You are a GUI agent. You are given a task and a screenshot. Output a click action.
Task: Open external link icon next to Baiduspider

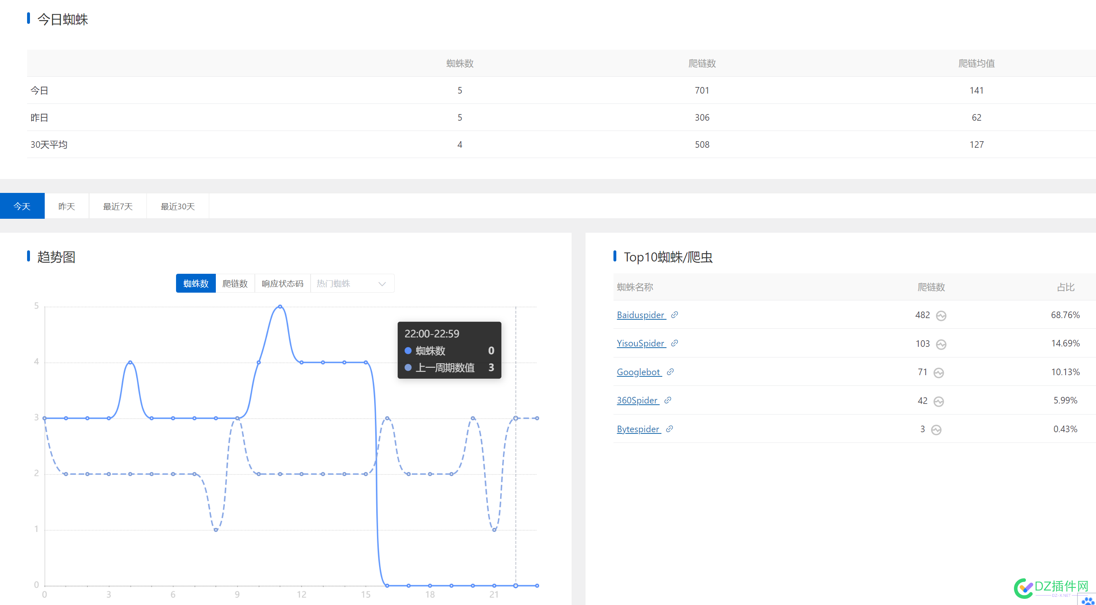pyautogui.click(x=674, y=315)
